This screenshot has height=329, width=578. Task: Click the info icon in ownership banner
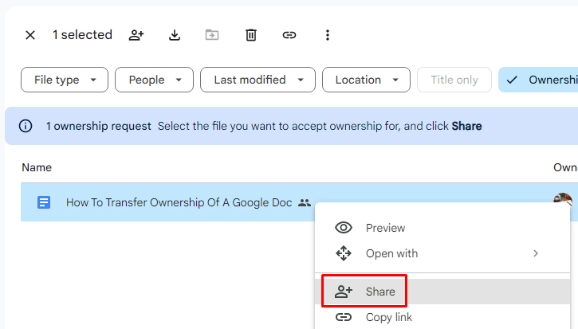coord(26,126)
